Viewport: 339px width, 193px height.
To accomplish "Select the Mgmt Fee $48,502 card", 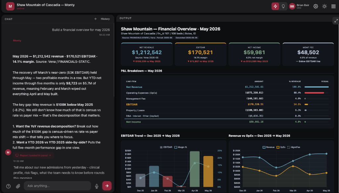I will coord(308,54).
